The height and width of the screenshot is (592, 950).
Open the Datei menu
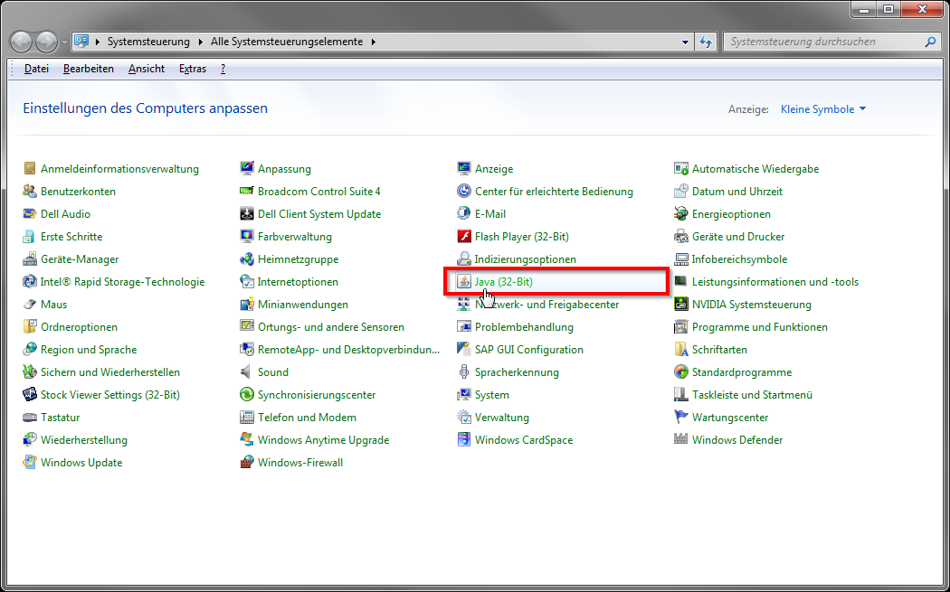pyautogui.click(x=36, y=69)
